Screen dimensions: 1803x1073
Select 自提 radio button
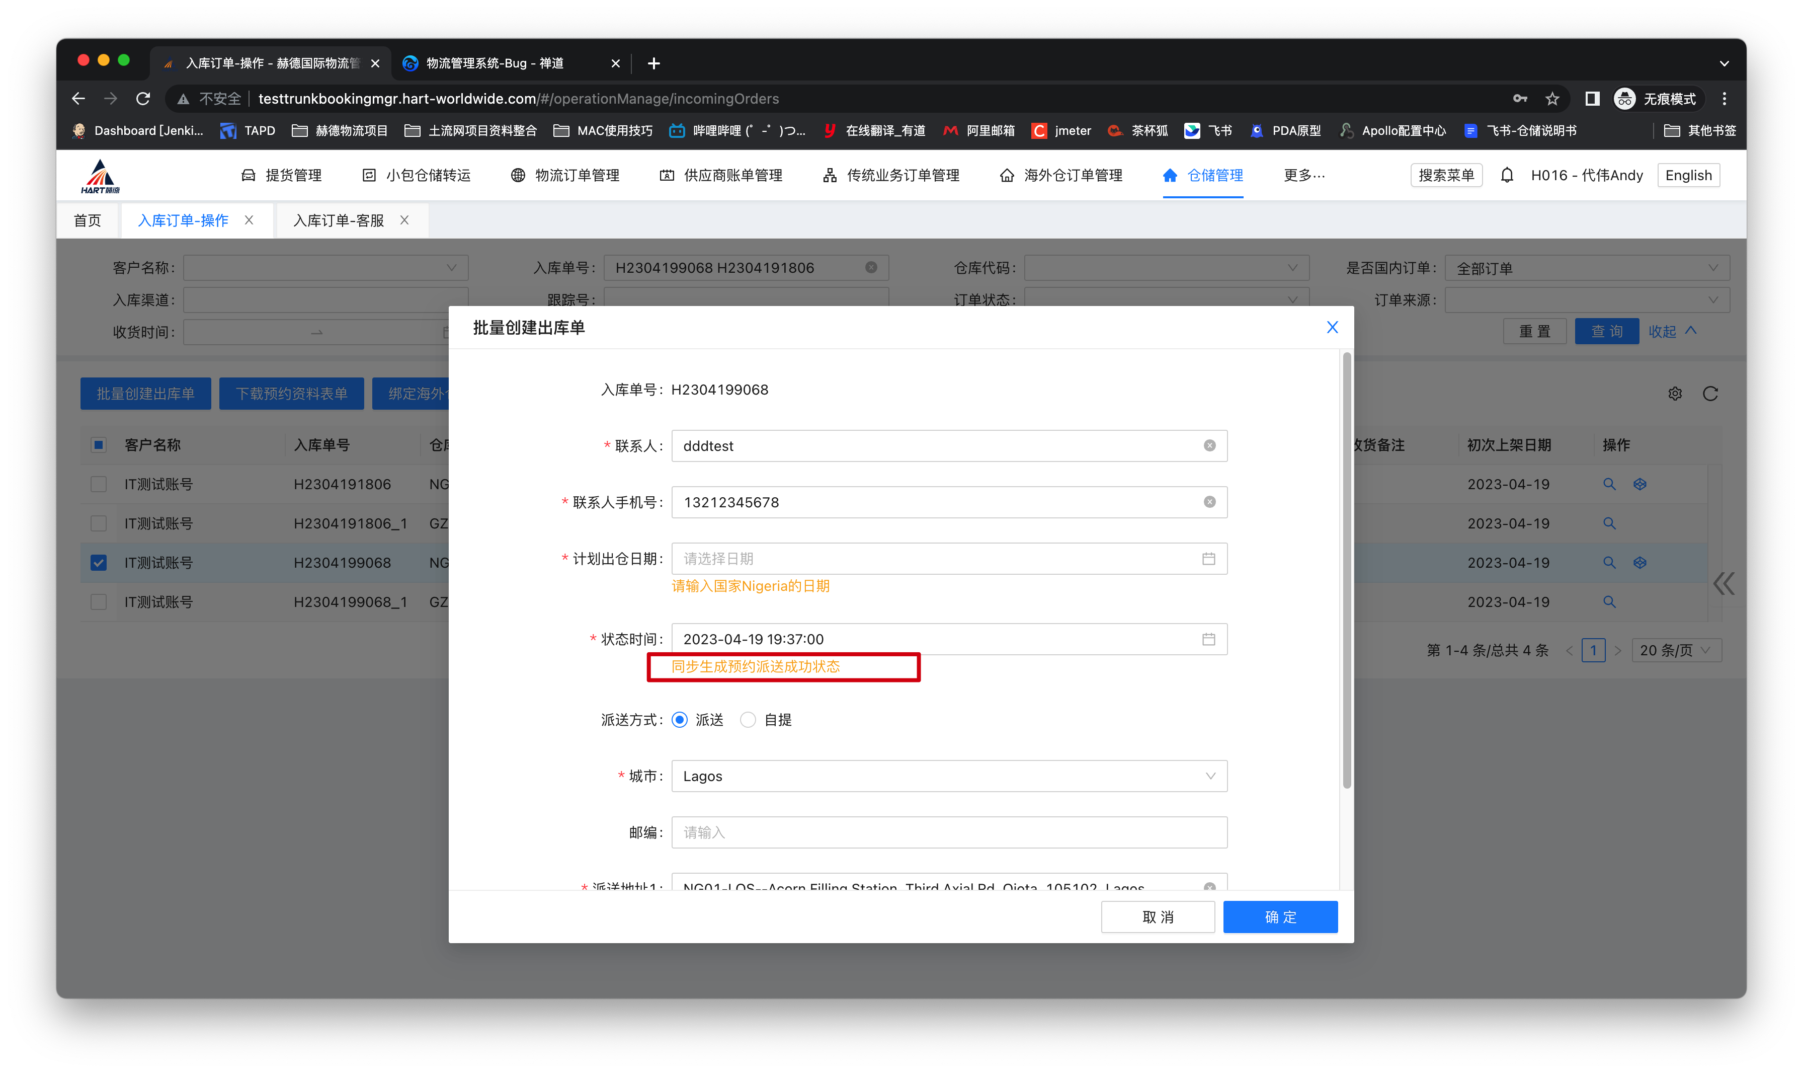click(748, 719)
